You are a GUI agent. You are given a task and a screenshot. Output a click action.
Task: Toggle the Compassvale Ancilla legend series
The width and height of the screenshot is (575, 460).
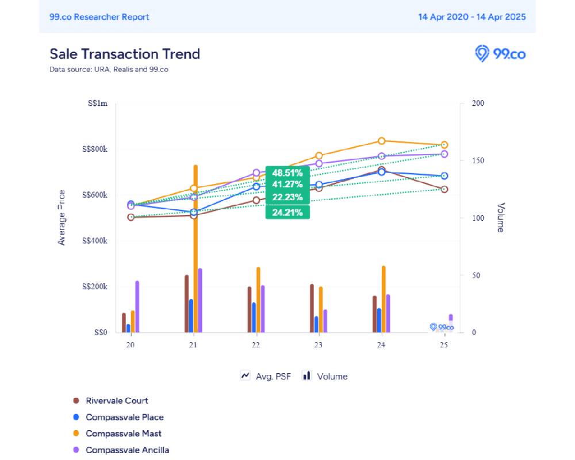tap(127, 450)
